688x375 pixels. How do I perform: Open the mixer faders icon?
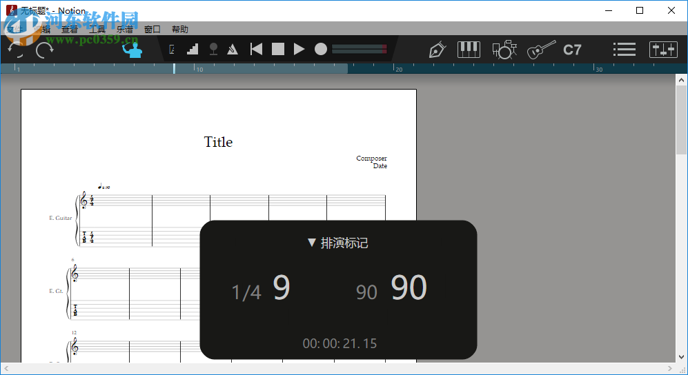663,50
